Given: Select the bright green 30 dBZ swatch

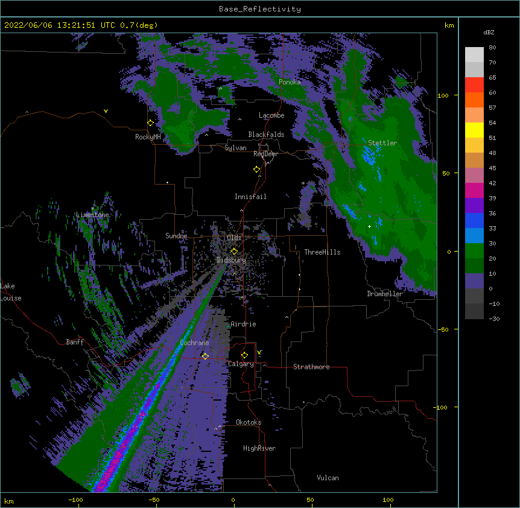Looking at the screenshot, I should coord(474,251).
